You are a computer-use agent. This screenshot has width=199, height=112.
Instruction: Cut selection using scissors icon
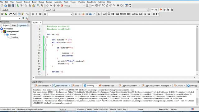coord(26,6)
